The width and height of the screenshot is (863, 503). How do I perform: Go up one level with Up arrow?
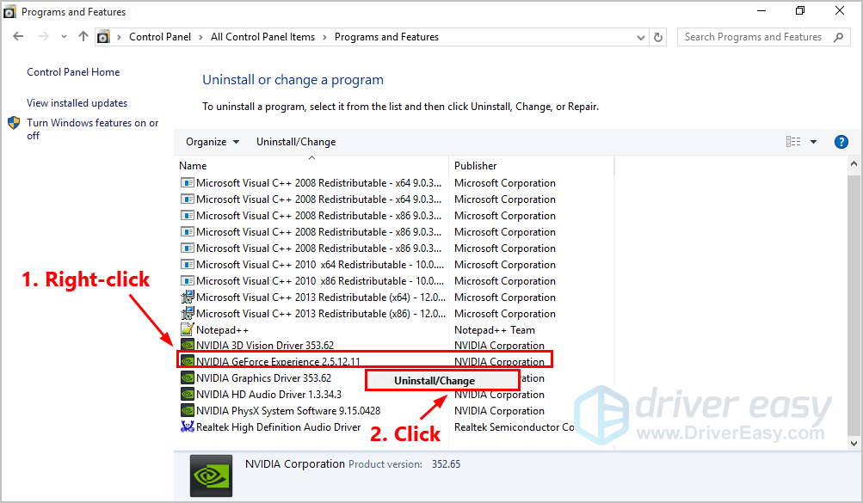83,36
